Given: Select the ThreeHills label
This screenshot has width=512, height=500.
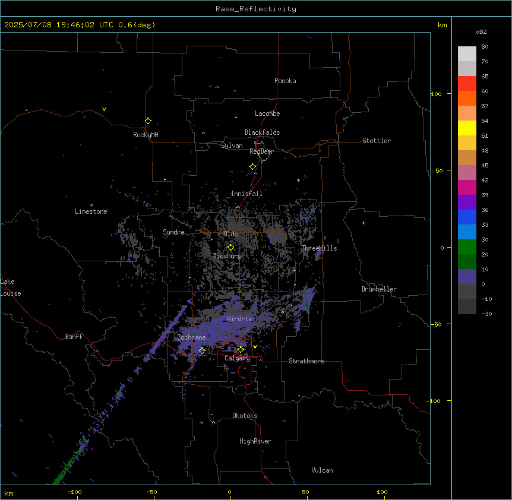Looking at the screenshot, I should point(319,248).
